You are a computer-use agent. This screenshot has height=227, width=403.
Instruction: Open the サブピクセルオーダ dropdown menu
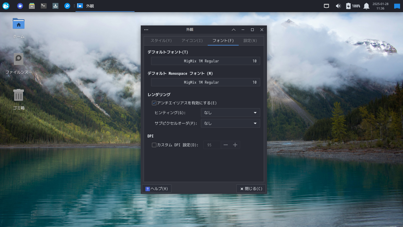(230, 123)
